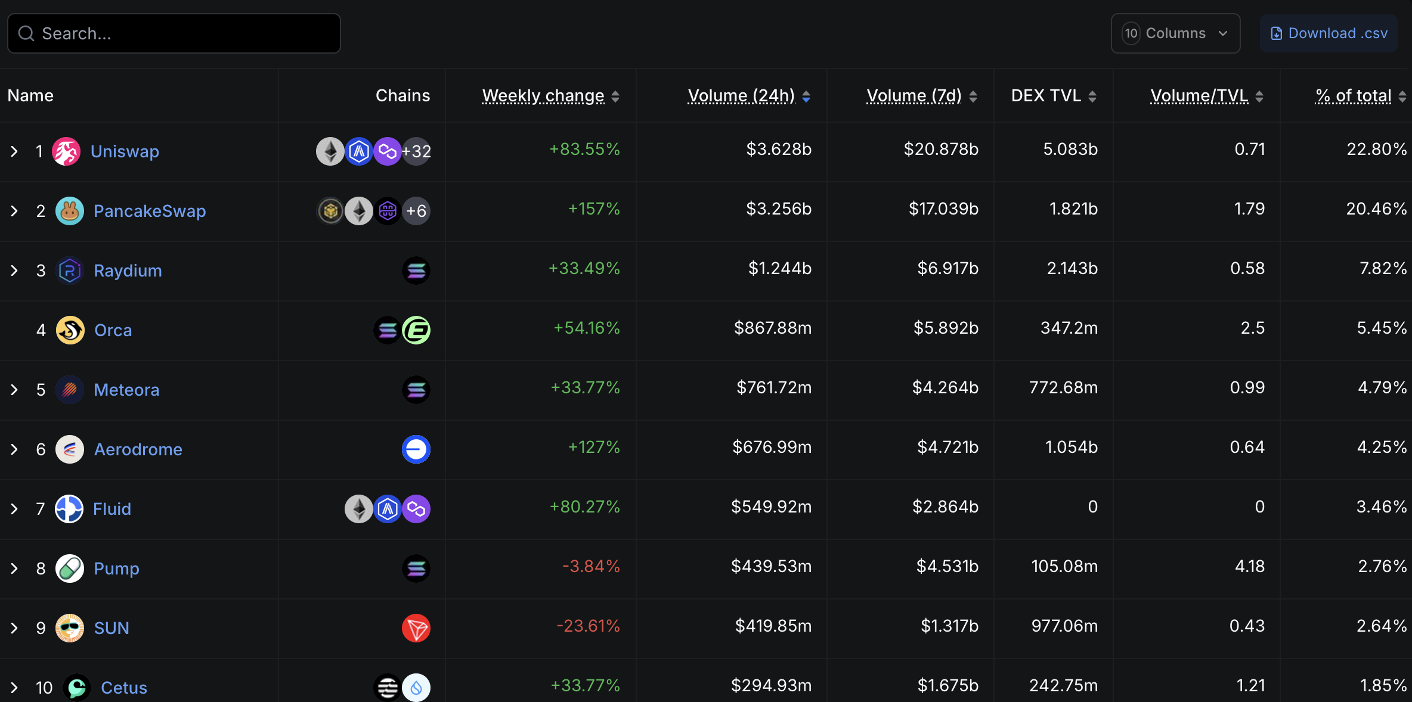The image size is (1412, 702).
Task: Click the PancakeSwap bunny logo icon
Action: [x=70, y=211]
